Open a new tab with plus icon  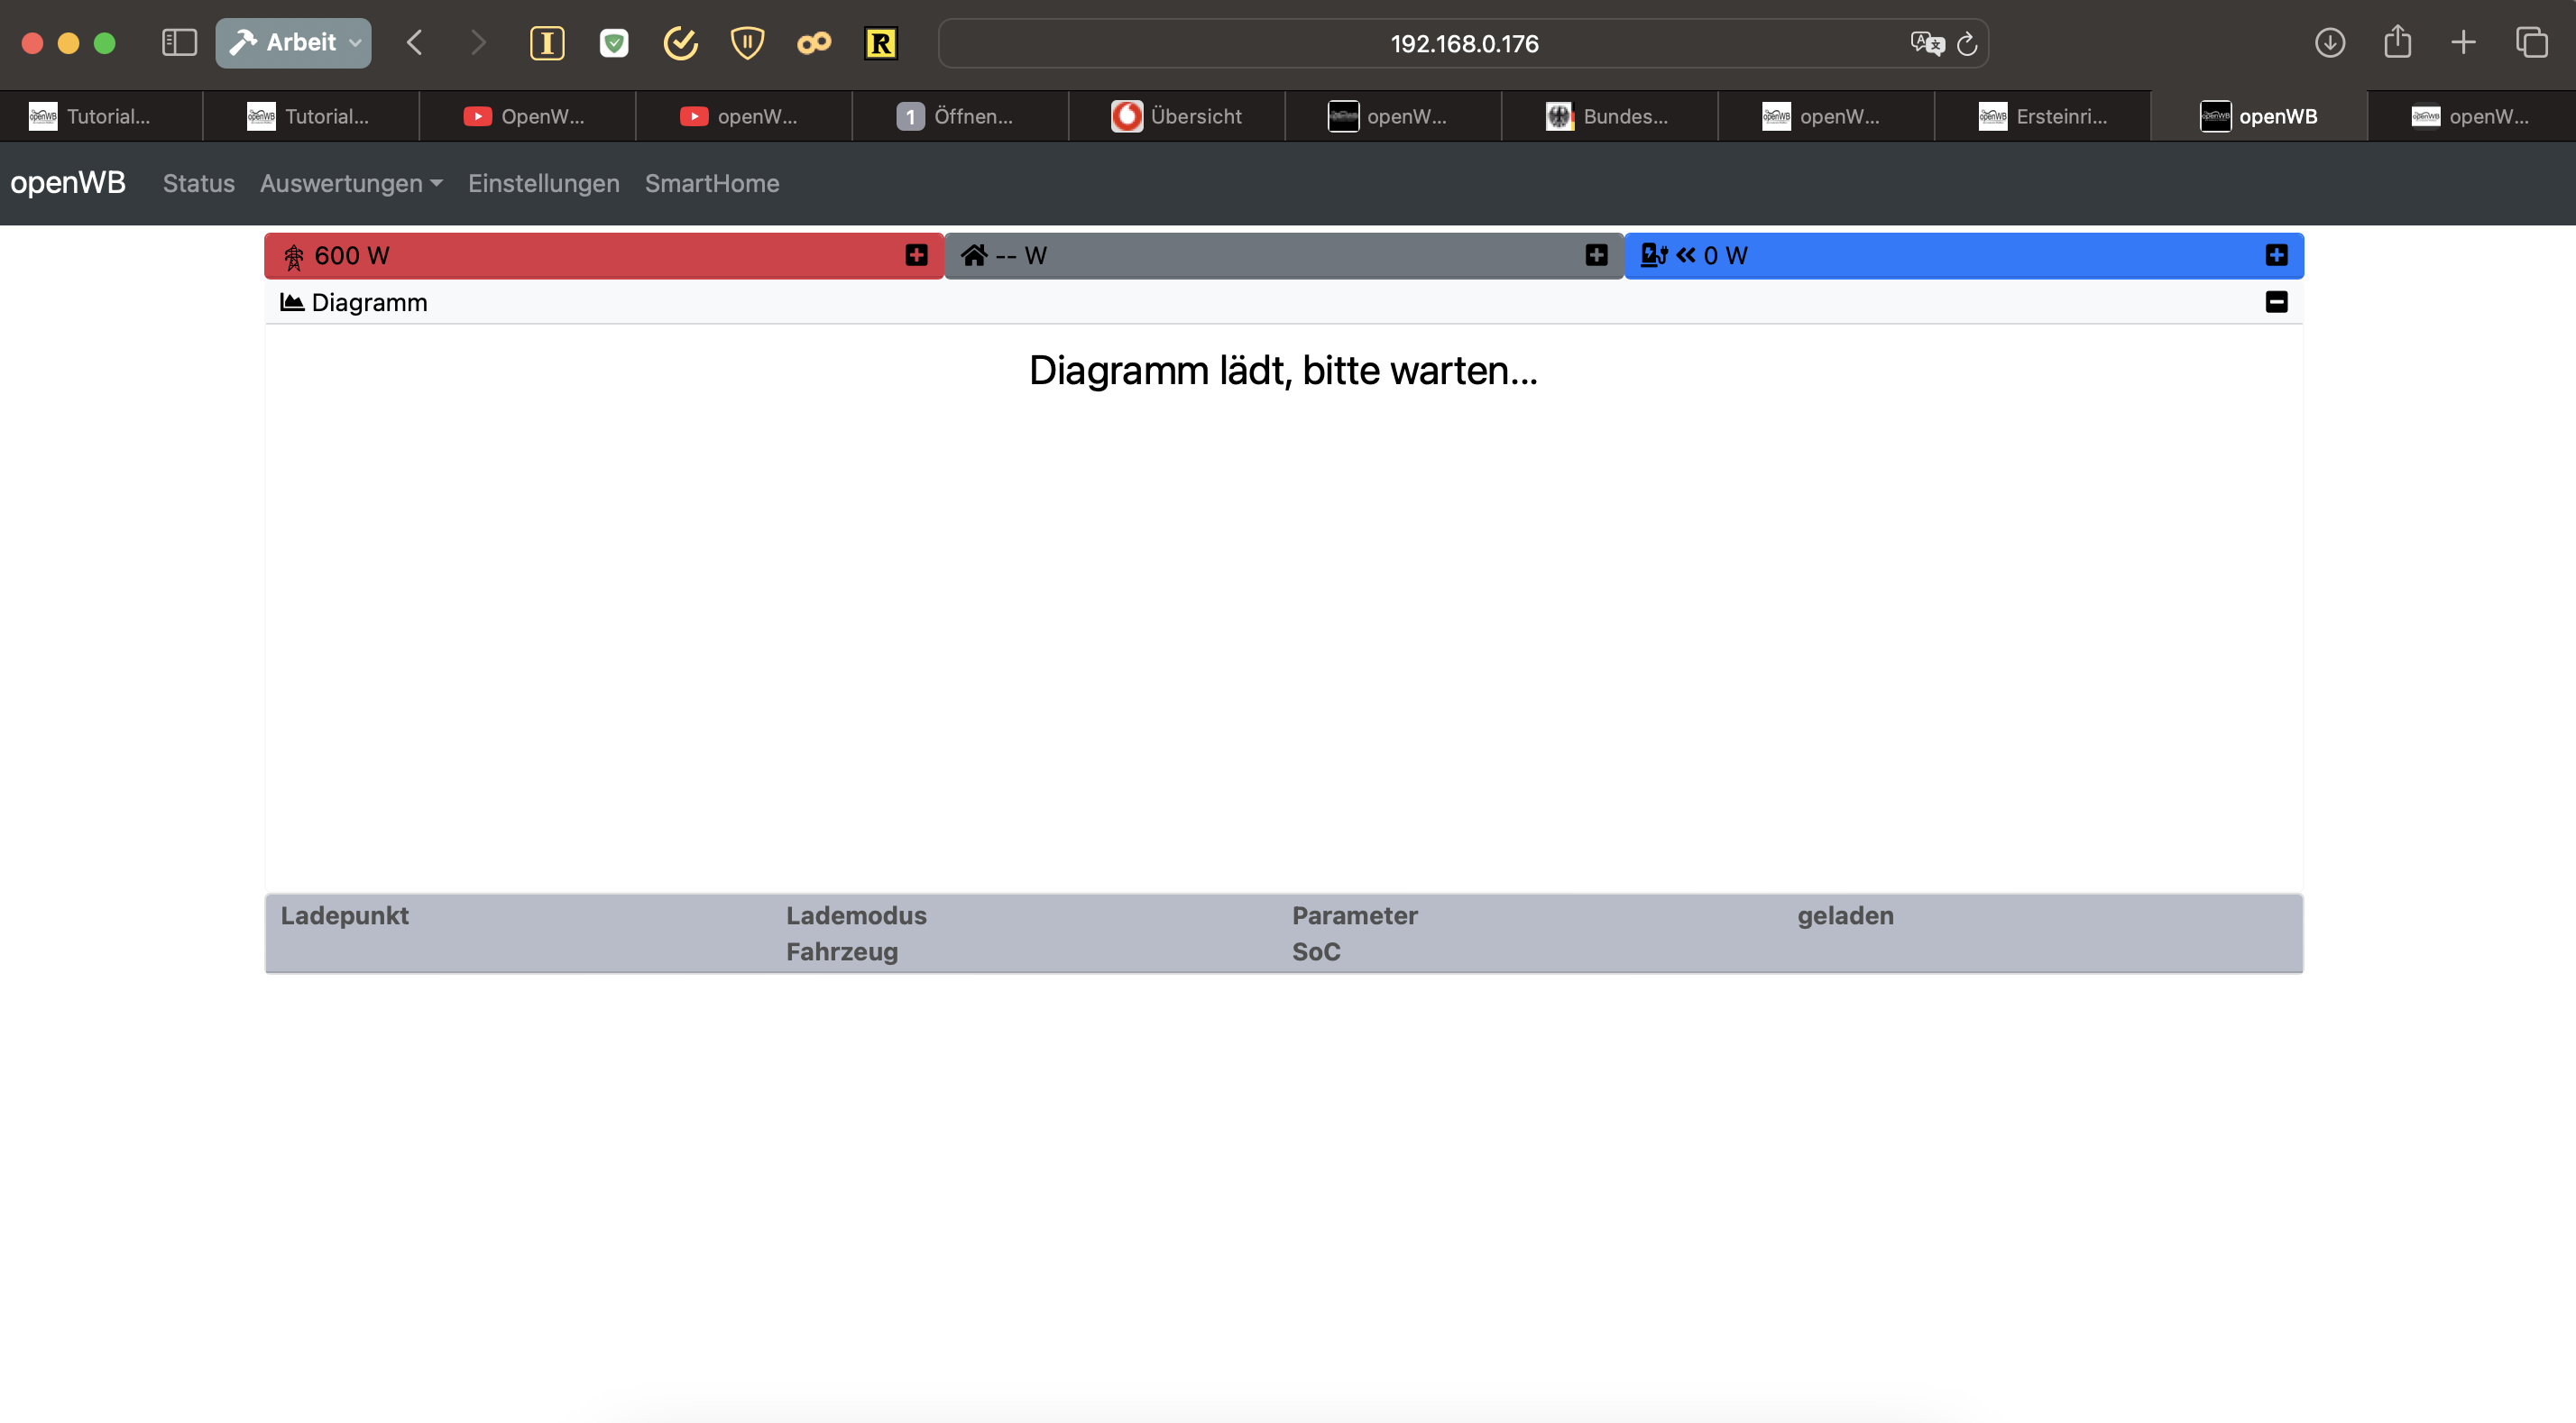click(x=2463, y=43)
